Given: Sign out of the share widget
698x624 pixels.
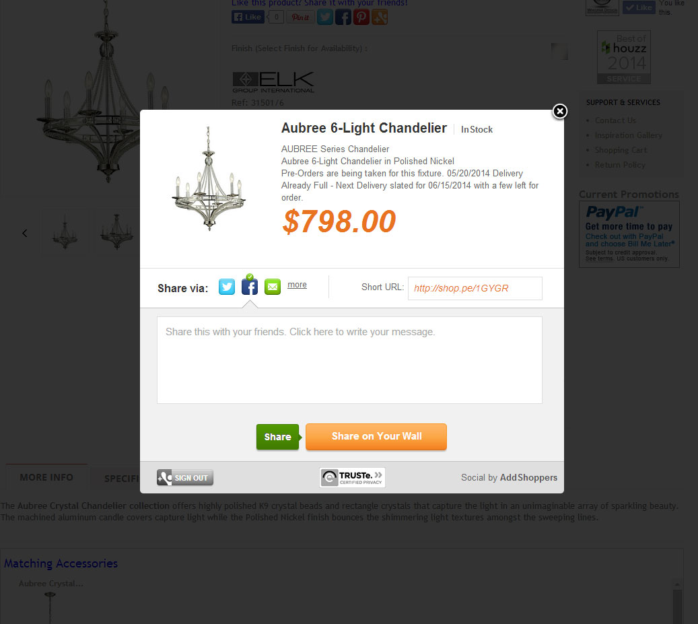Looking at the screenshot, I should [x=184, y=477].
